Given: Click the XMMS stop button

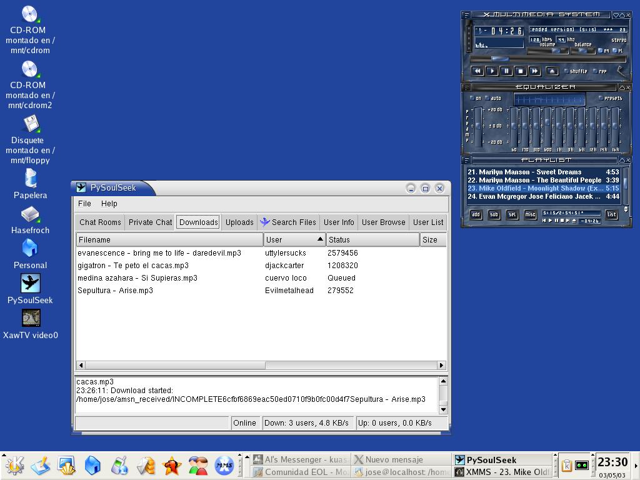Looking at the screenshot, I should pyautogui.click(x=520, y=71).
